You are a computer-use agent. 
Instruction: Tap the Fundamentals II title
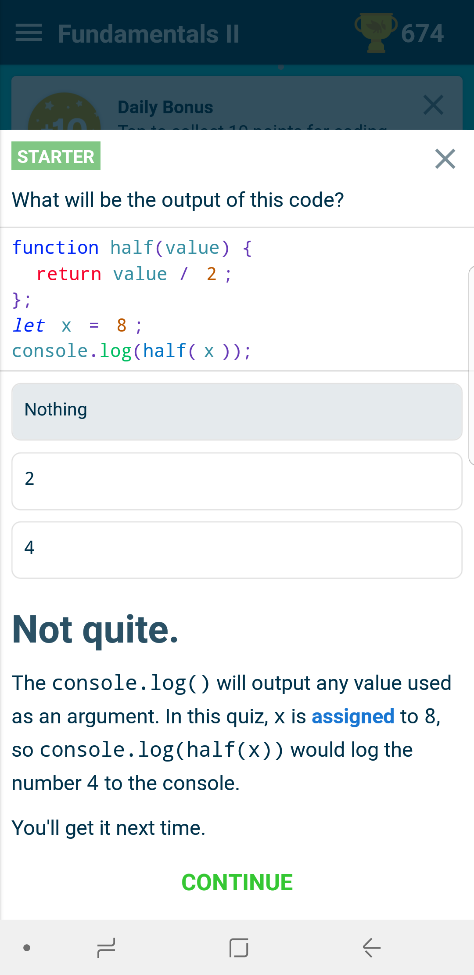click(x=149, y=34)
